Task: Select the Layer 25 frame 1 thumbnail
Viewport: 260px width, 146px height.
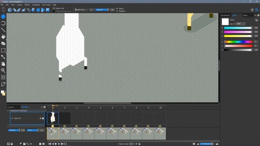Action: (53, 118)
